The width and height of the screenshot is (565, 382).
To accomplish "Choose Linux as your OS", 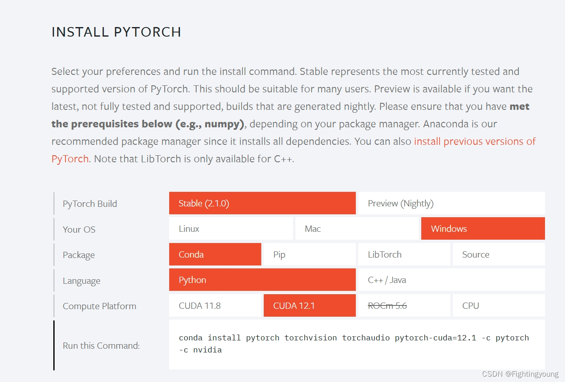I will pyautogui.click(x=230, y=228).
